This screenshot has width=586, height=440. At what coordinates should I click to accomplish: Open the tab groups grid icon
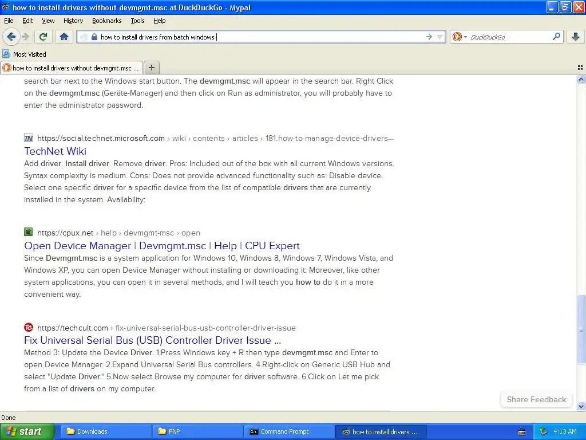click(580, 68)
